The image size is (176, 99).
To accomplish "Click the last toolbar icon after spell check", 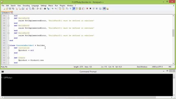I will tap(108, 9).
